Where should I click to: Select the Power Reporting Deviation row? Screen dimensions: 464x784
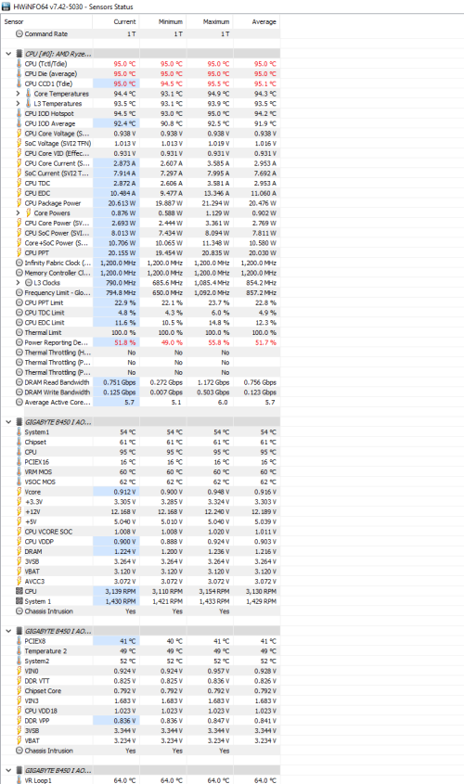pos(140,342)
